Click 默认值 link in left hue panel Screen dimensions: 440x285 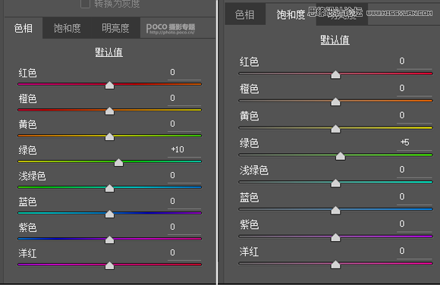[x=109, y=52]
